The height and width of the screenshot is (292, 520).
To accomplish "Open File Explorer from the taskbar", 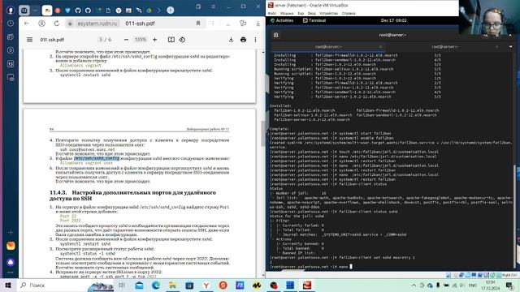I will (x=172, y=285).
